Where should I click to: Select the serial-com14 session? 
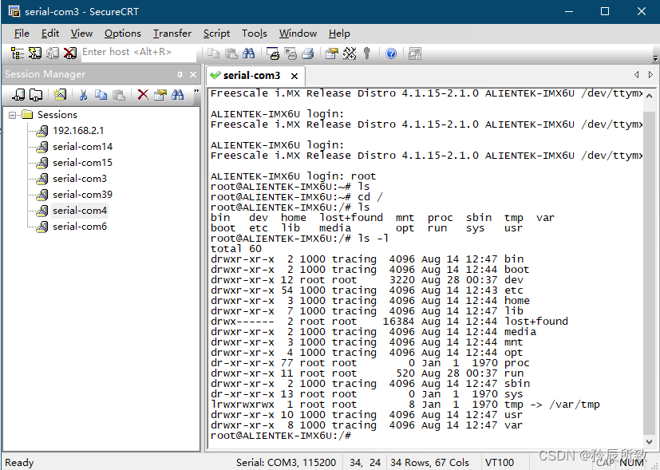[x=82, y=147]
